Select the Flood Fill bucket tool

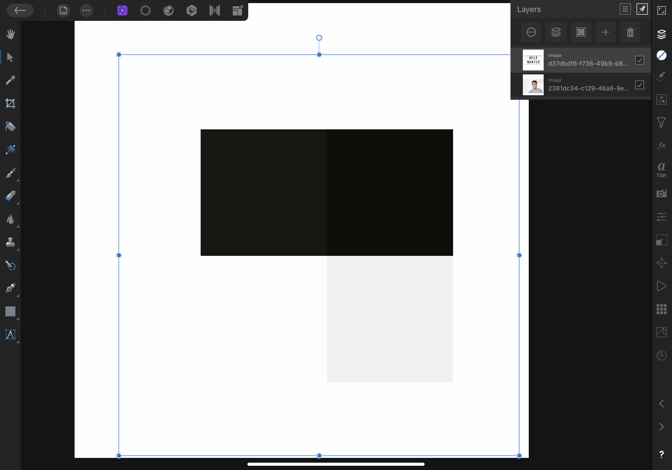pyautogui.click(x=10, y=127)
